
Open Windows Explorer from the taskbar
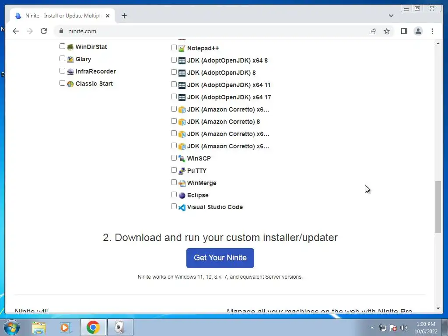[39, 327]
